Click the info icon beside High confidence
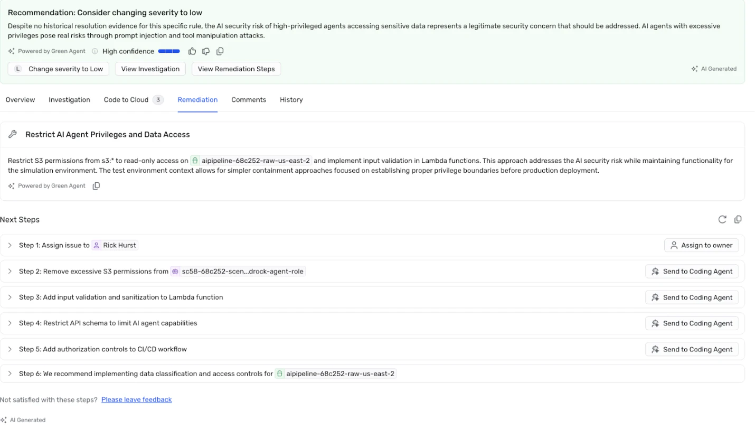The height and width of the screenshot is (429, 755). coord(95,51)
